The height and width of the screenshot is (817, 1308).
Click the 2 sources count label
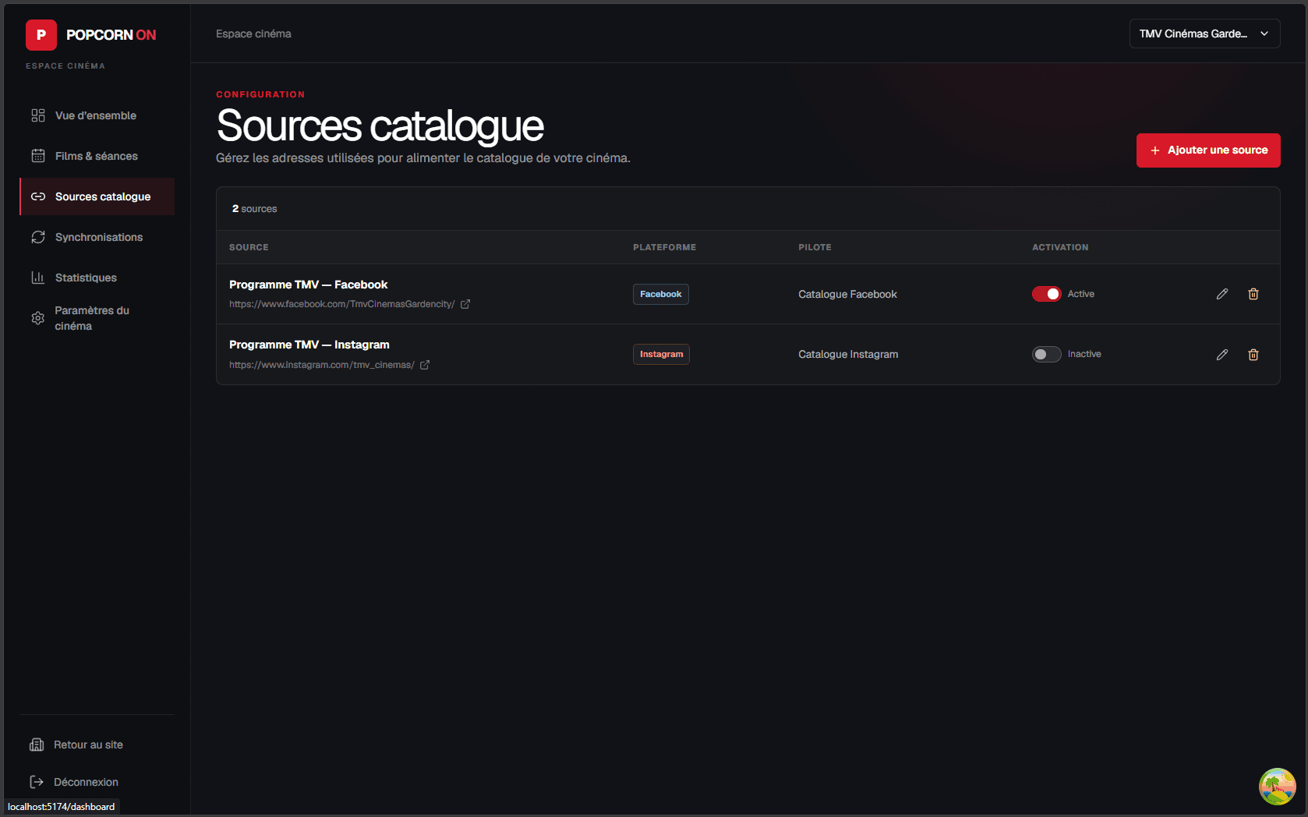(x=254, y=209)
